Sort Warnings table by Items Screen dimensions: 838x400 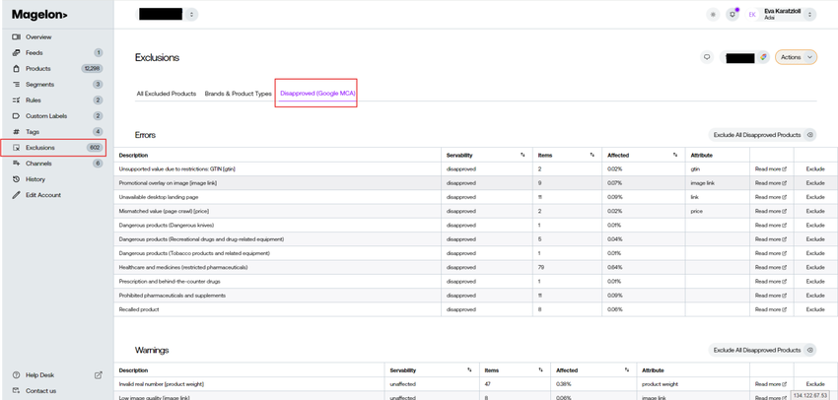[540, 370]
